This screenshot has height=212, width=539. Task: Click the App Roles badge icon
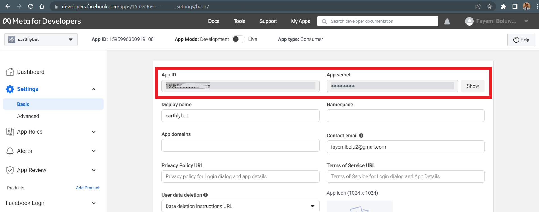pyautogui.click(x=10, y=132)
